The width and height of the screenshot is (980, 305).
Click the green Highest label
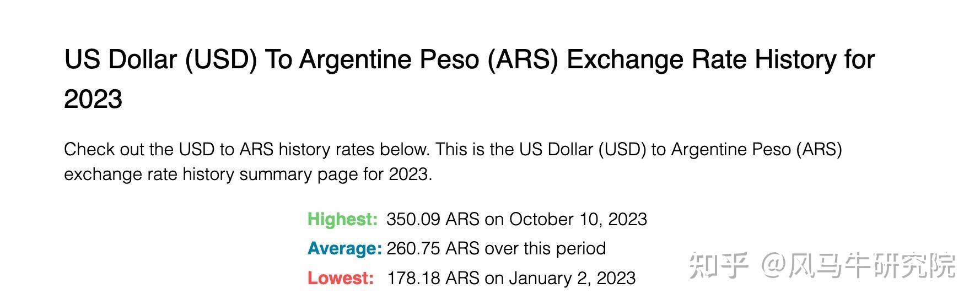click(x=342, y=219)
